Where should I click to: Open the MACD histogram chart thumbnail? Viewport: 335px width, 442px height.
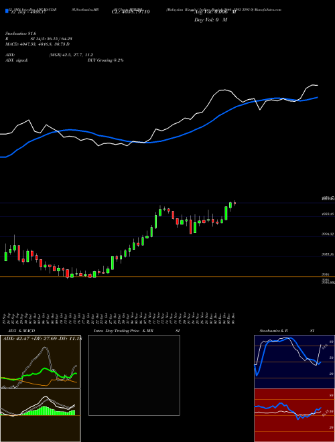pos(40,415)
